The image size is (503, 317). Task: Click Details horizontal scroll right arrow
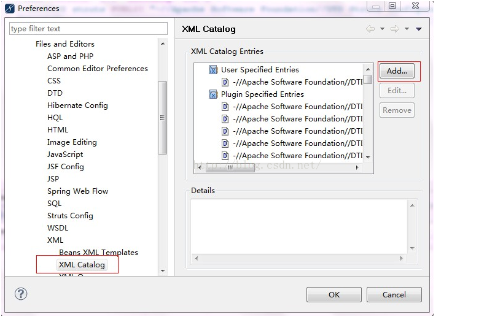point(401,258)
